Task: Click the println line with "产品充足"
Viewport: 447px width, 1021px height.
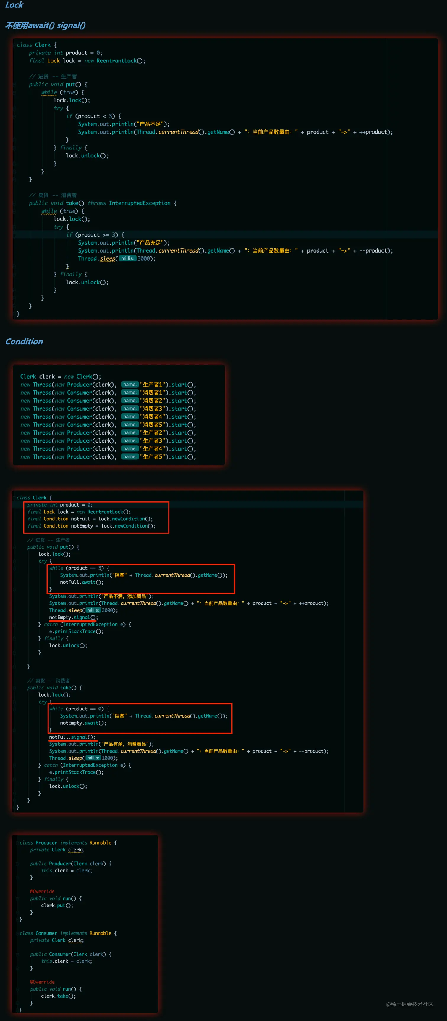Action: coord(124,242)
